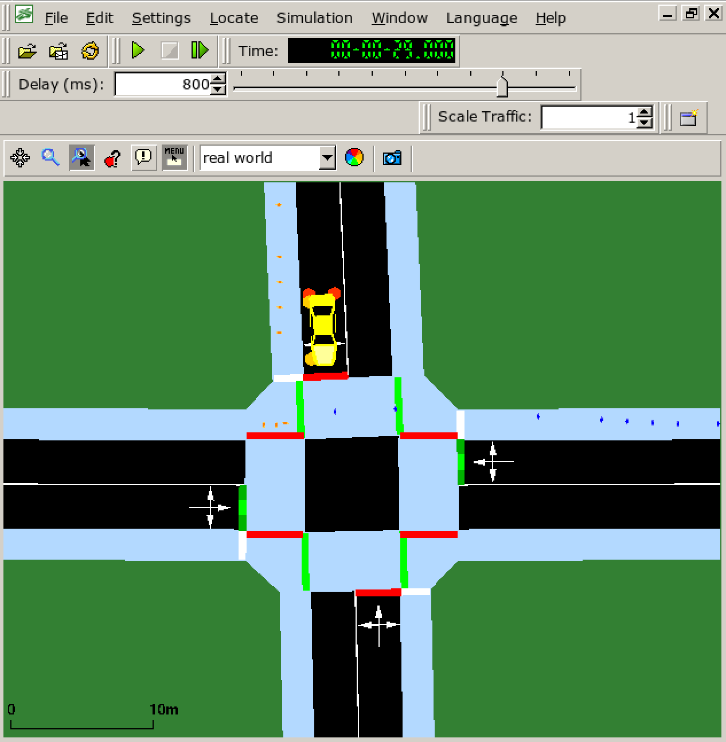Click the red ball Locate icon

coord(112,158)
